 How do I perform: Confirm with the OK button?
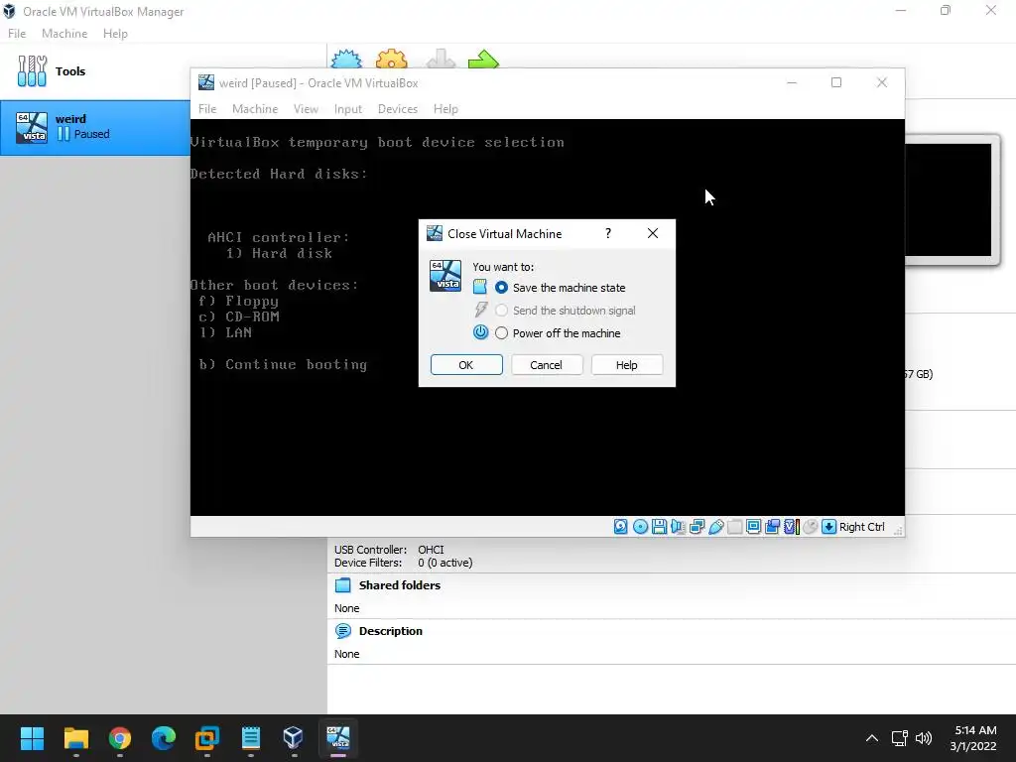coord(466,365)
